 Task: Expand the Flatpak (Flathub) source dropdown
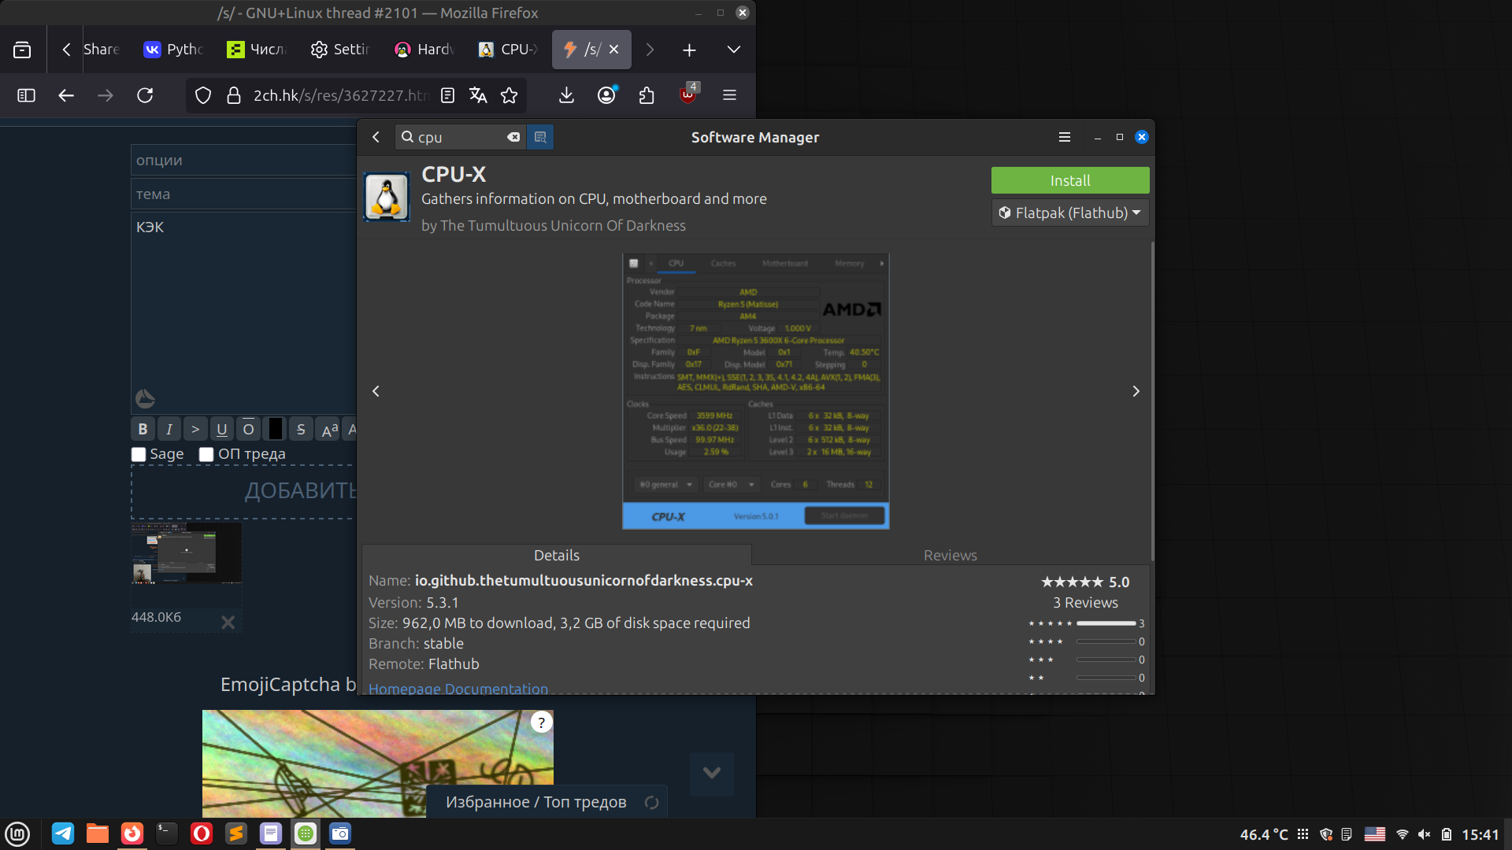tap(1069, 213)
